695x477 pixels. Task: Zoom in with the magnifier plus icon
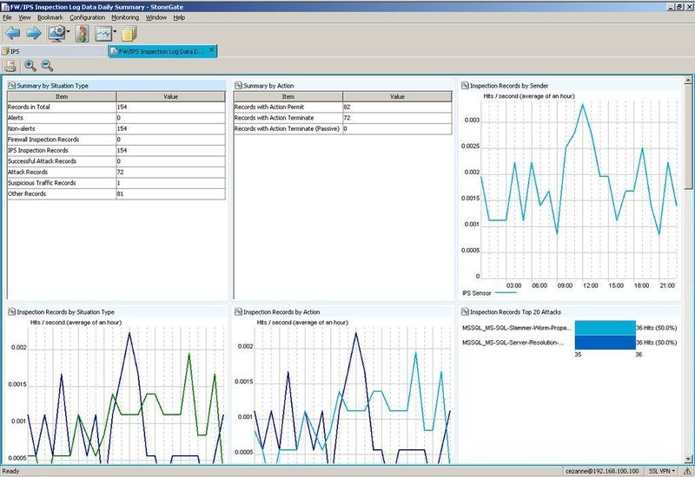(x=30, y=66)
